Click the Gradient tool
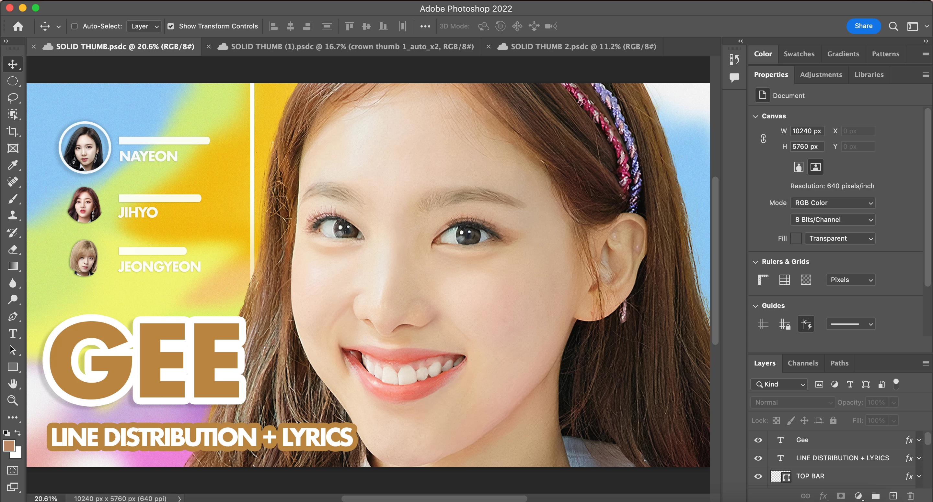Screen dimensions: 933x502 pyautogui.click(x=13, y=266)
